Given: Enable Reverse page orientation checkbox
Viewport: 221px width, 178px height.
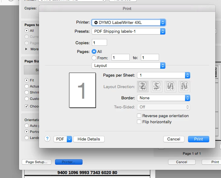Looking at the screenshot, I should click(139, 116).
